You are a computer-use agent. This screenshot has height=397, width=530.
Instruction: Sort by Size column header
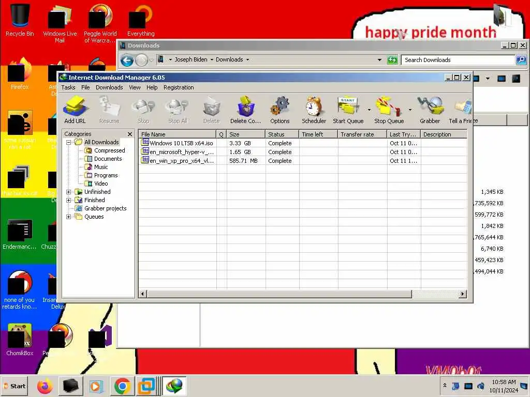point(246,134)
